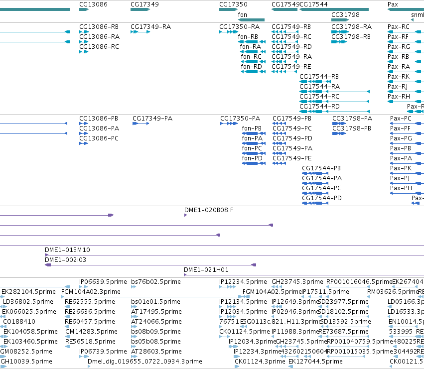Click the fon-RD transcript
Screen dimensions: 424x369
(252, 67)
